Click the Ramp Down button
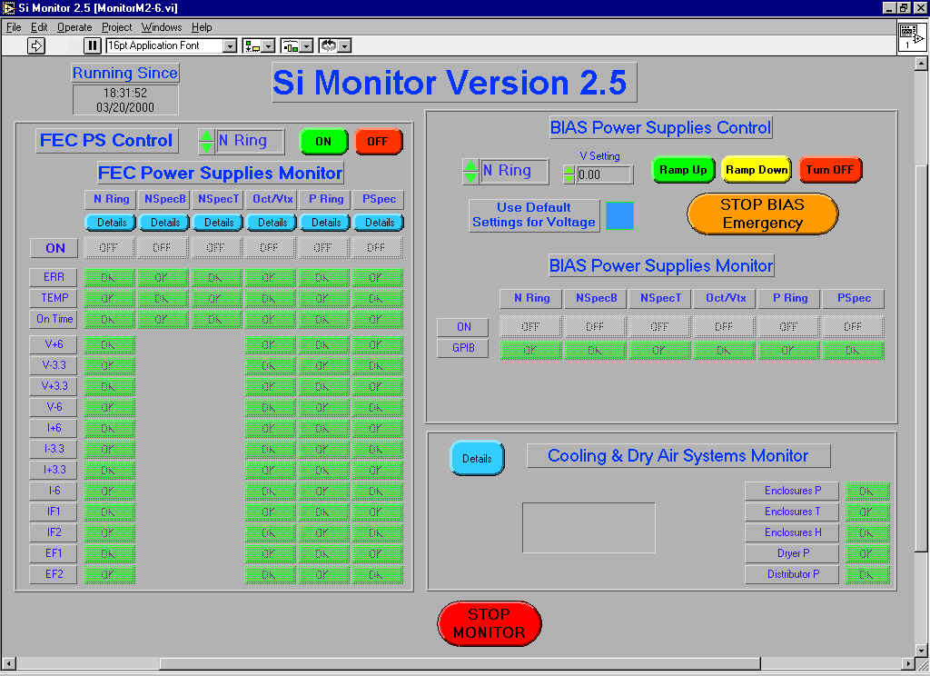Screen dimensions: 930x676 [x=757, y=170]
